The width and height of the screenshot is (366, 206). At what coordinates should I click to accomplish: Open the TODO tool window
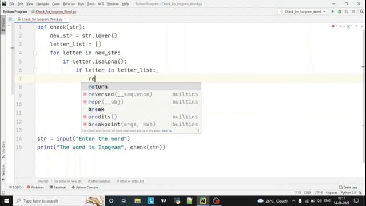point(15,187)
